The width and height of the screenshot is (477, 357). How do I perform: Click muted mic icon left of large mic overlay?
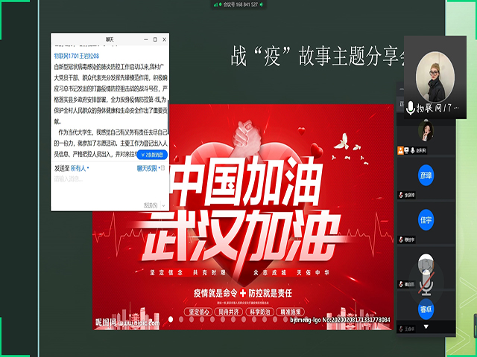click(401, 284)
